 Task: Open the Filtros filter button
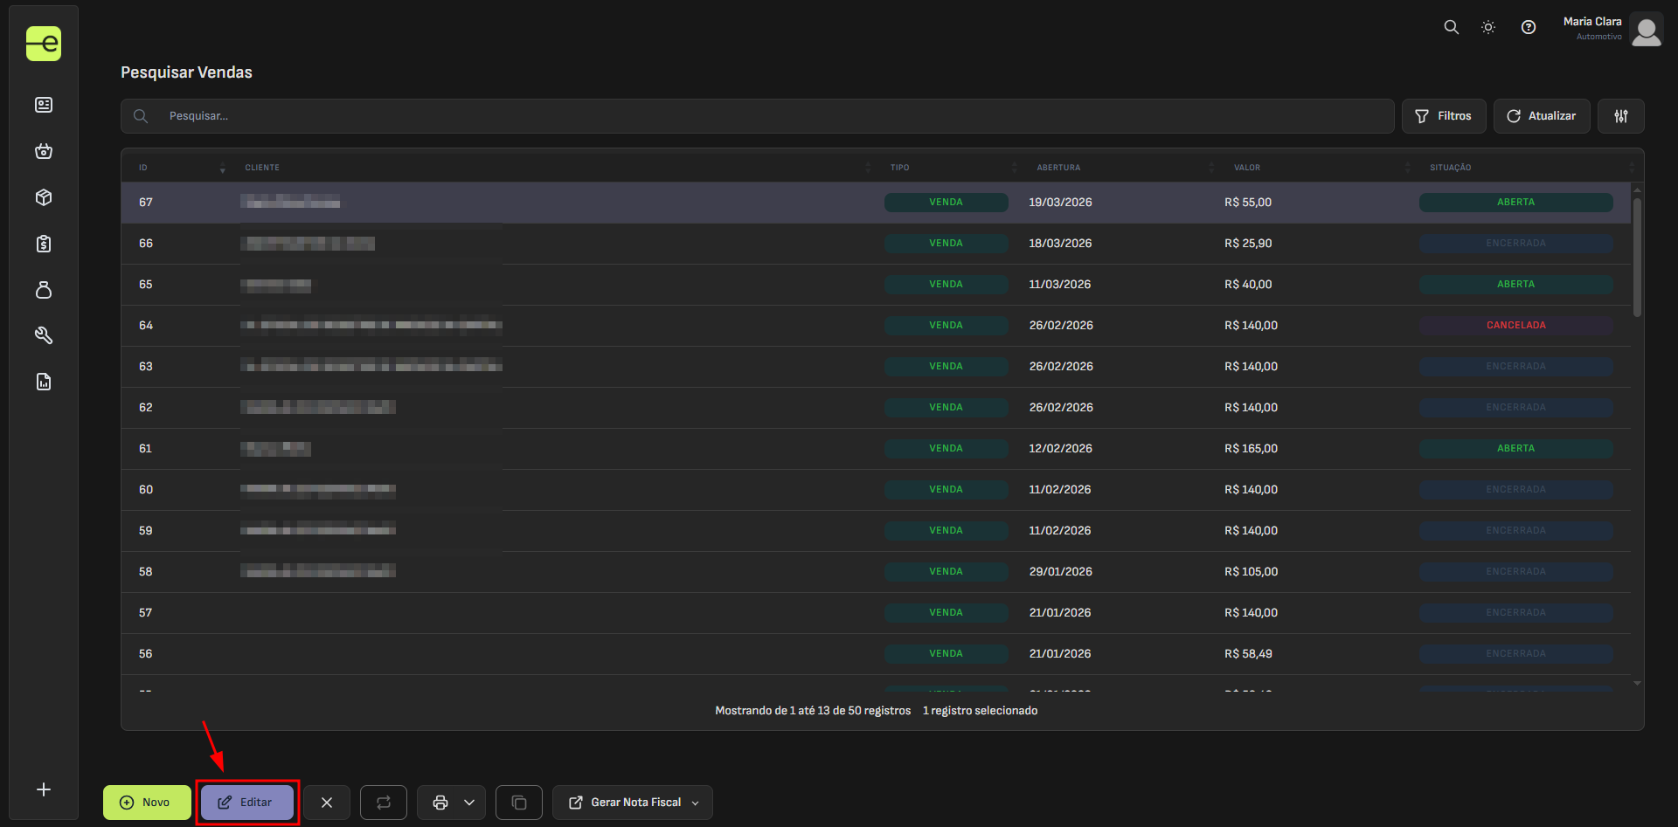point(1443,116)
